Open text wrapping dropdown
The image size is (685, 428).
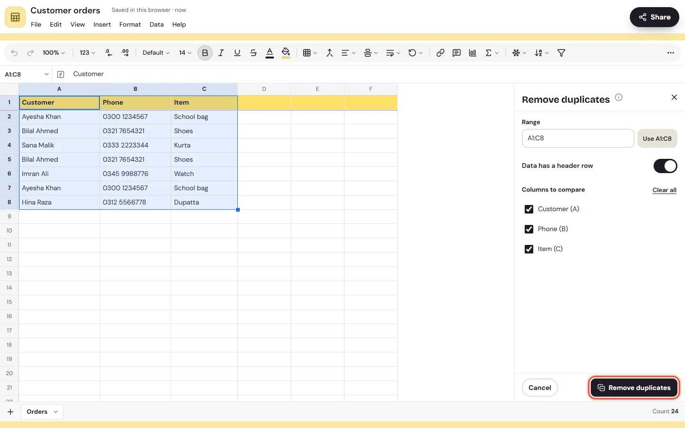pos(393,53)
